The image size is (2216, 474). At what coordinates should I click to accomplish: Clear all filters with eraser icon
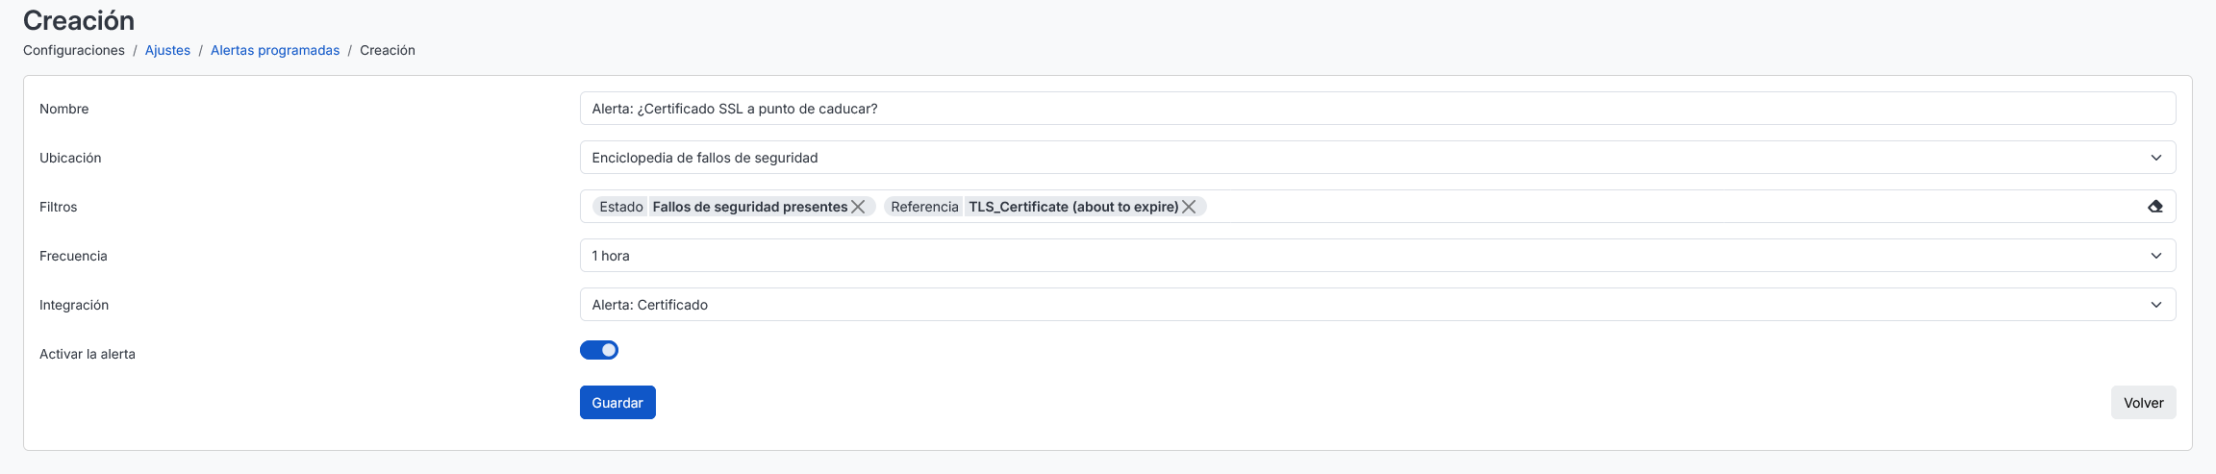2155,207
